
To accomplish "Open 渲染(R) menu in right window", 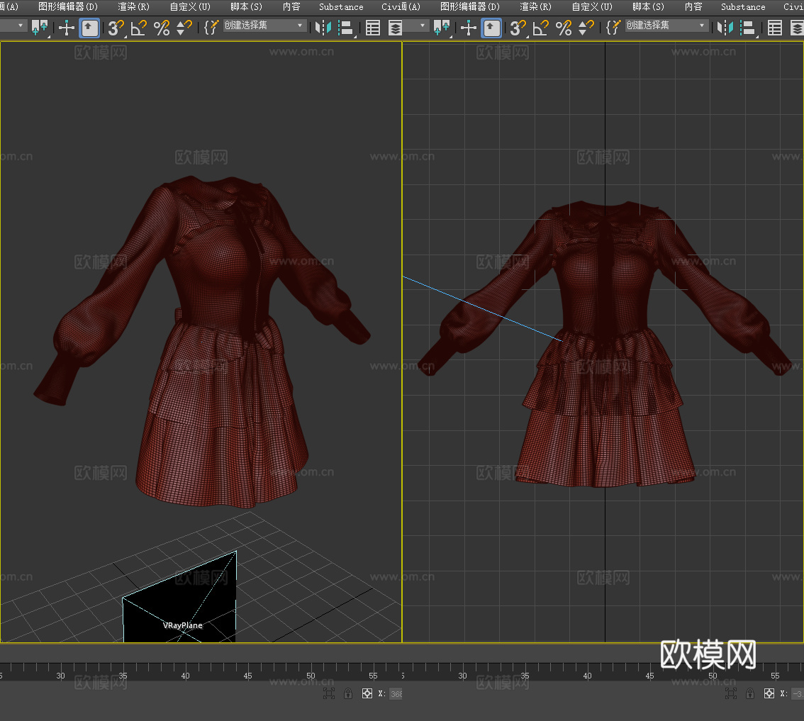I will click(535, 6).
